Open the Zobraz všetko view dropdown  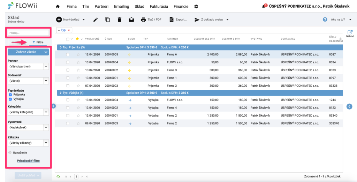(x=28, y=52)
